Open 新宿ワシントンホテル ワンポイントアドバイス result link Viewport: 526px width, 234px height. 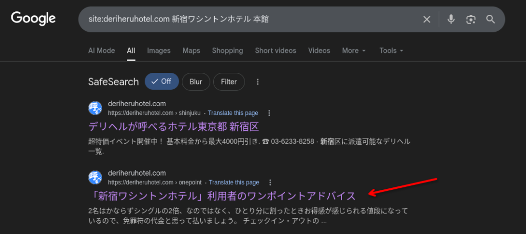222,196
